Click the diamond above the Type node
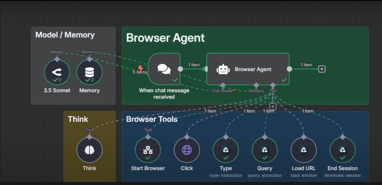Viewport: 382px width, 185px height. coord(226,137)
